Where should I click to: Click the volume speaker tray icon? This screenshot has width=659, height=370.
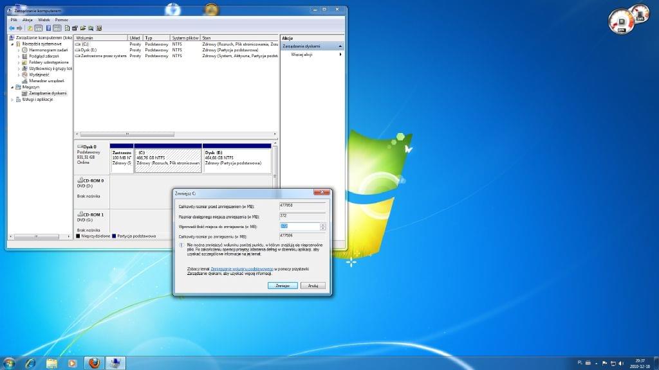pos(621,364)
